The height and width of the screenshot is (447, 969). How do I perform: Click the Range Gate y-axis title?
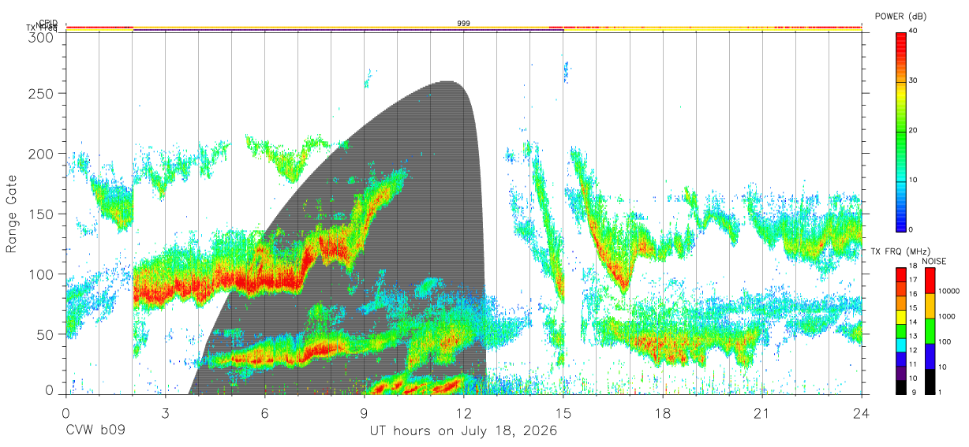point(12,214)
